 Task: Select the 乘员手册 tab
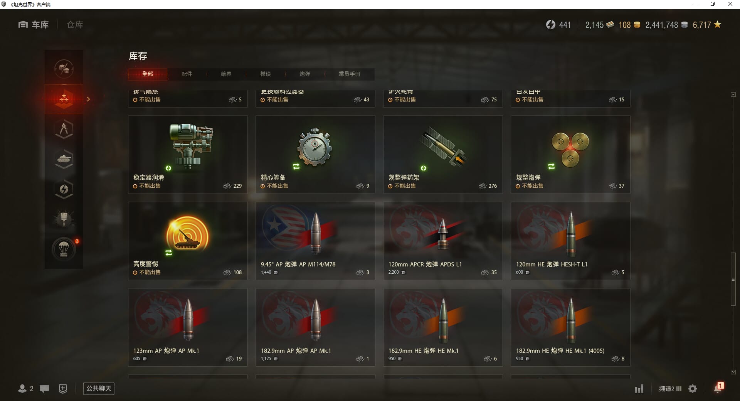coord(349,74)
